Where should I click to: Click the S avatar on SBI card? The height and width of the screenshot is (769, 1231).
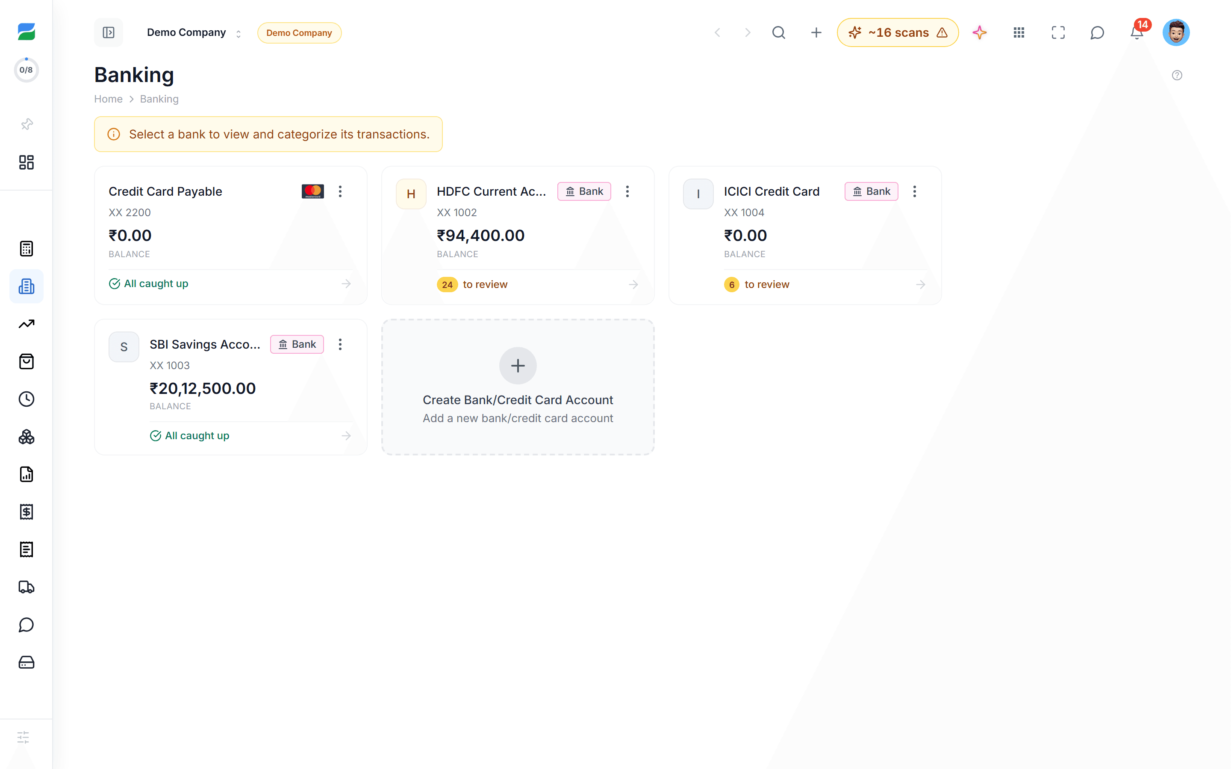124,347
